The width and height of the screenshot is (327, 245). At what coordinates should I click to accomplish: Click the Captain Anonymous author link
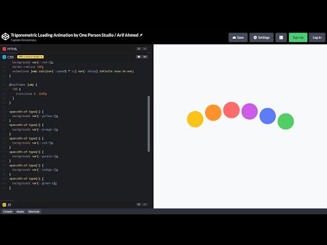pyautogui.click(x=24, y=40)
